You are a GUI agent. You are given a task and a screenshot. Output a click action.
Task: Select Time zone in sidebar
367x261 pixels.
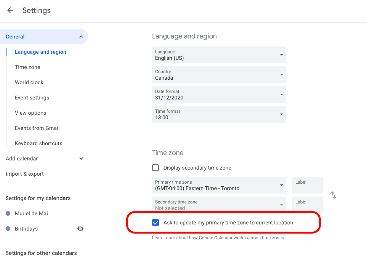click(x=27, y=67)
